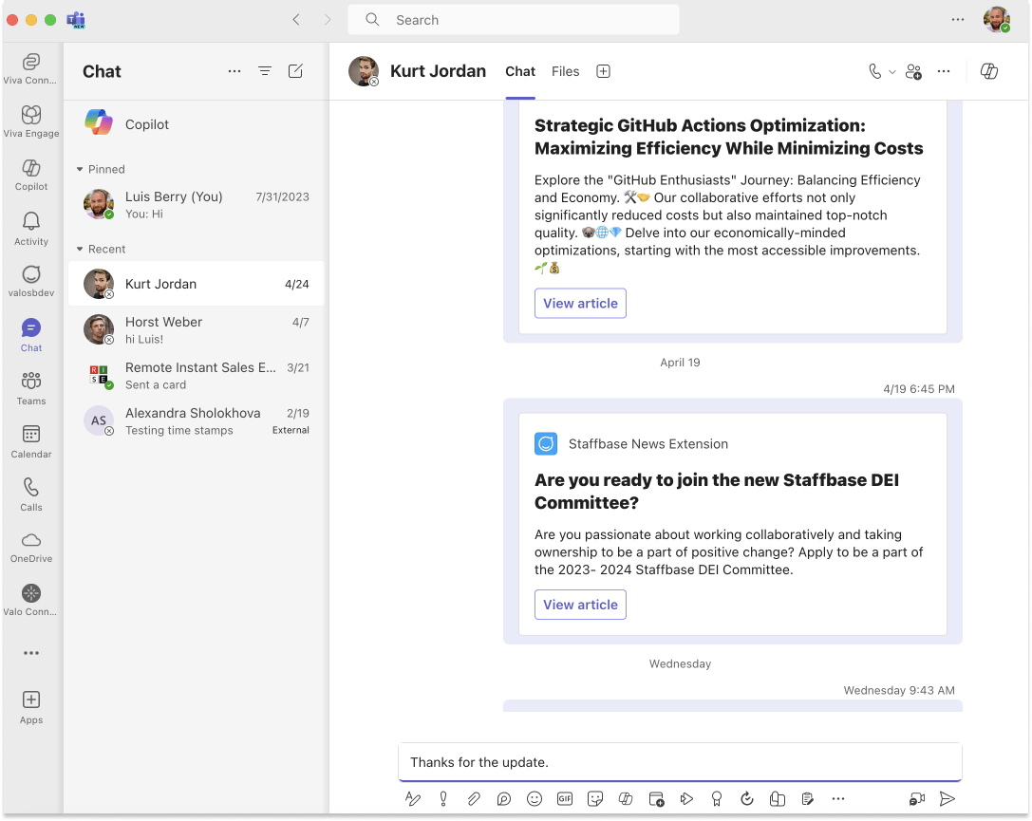
Task: Open the Calendar
Action: pyautogui.click(x=31, y=441)
